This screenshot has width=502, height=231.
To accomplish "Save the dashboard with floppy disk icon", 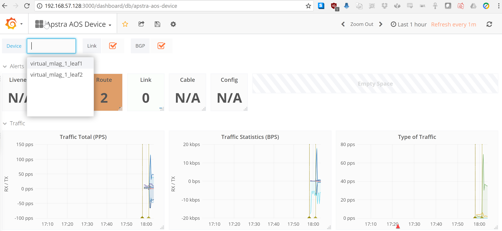I will [158, 24].
